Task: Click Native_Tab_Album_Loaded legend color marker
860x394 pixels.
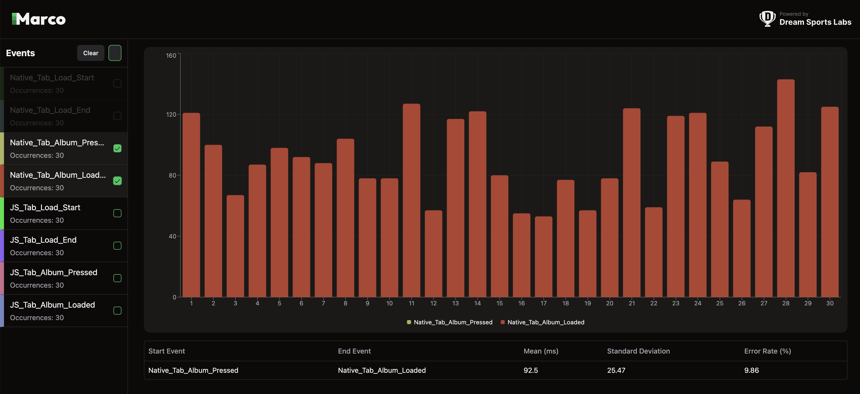Action: click(502, 322)
